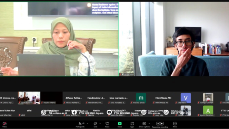Click the green Share screen button
The height and width of the screenshot is (129, 229).
click(120, 123)
